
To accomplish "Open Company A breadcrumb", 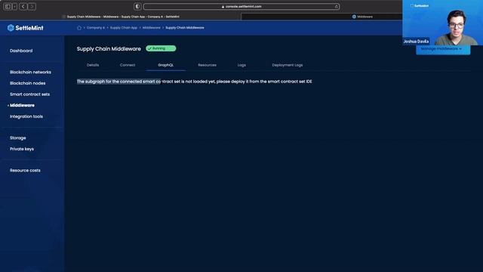I will pyautogui.click(x=96, y=28).
